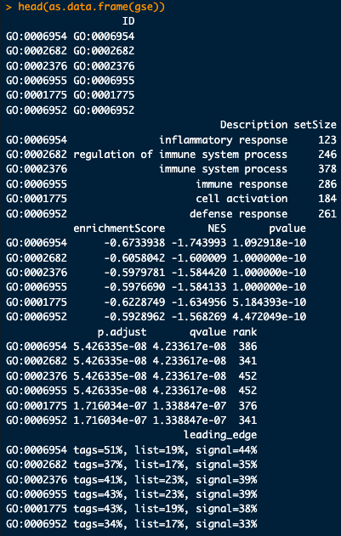Click the setSize value 378
The image size is (341, 536).
(327, 169)
